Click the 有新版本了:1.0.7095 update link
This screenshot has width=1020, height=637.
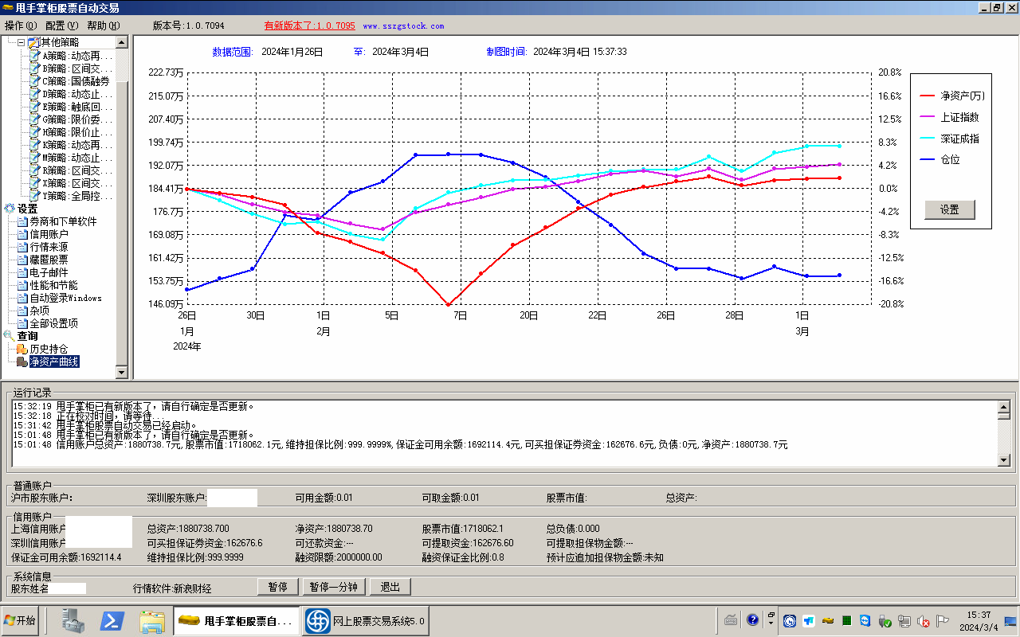pyautogui.click(x=310, y=25)
